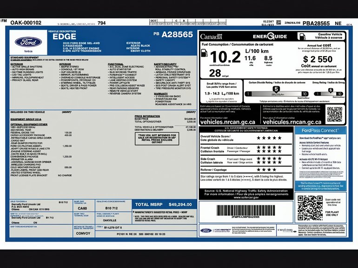Click the Canada wordmark logo
The height and width of the screenshot is (268, 358).
(x=211, y=36)
